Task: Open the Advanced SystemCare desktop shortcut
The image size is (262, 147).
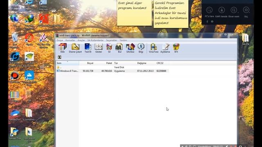Action: coord(15,59)
